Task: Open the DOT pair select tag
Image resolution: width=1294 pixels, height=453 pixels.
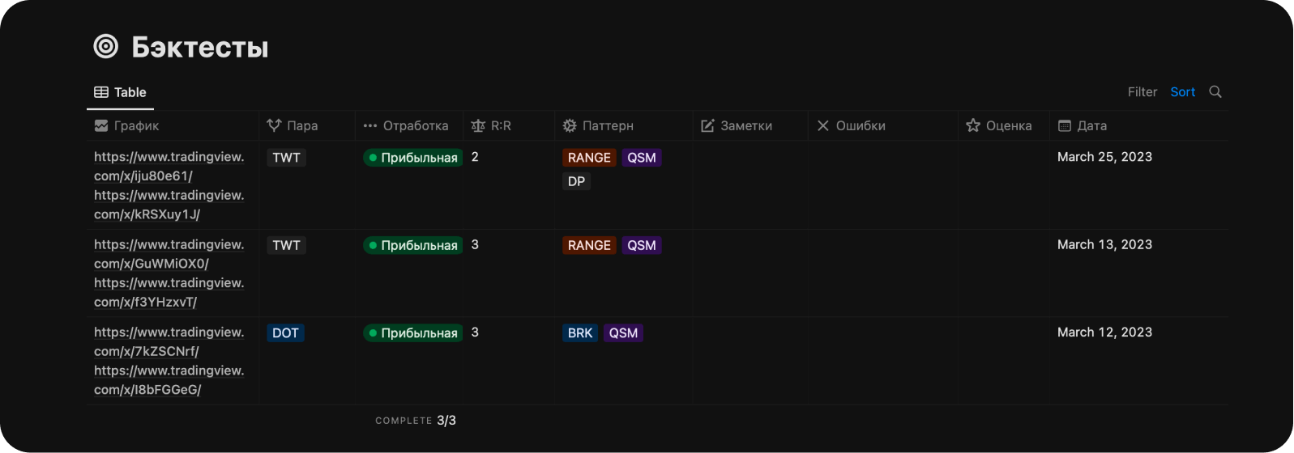Action: 285,333
